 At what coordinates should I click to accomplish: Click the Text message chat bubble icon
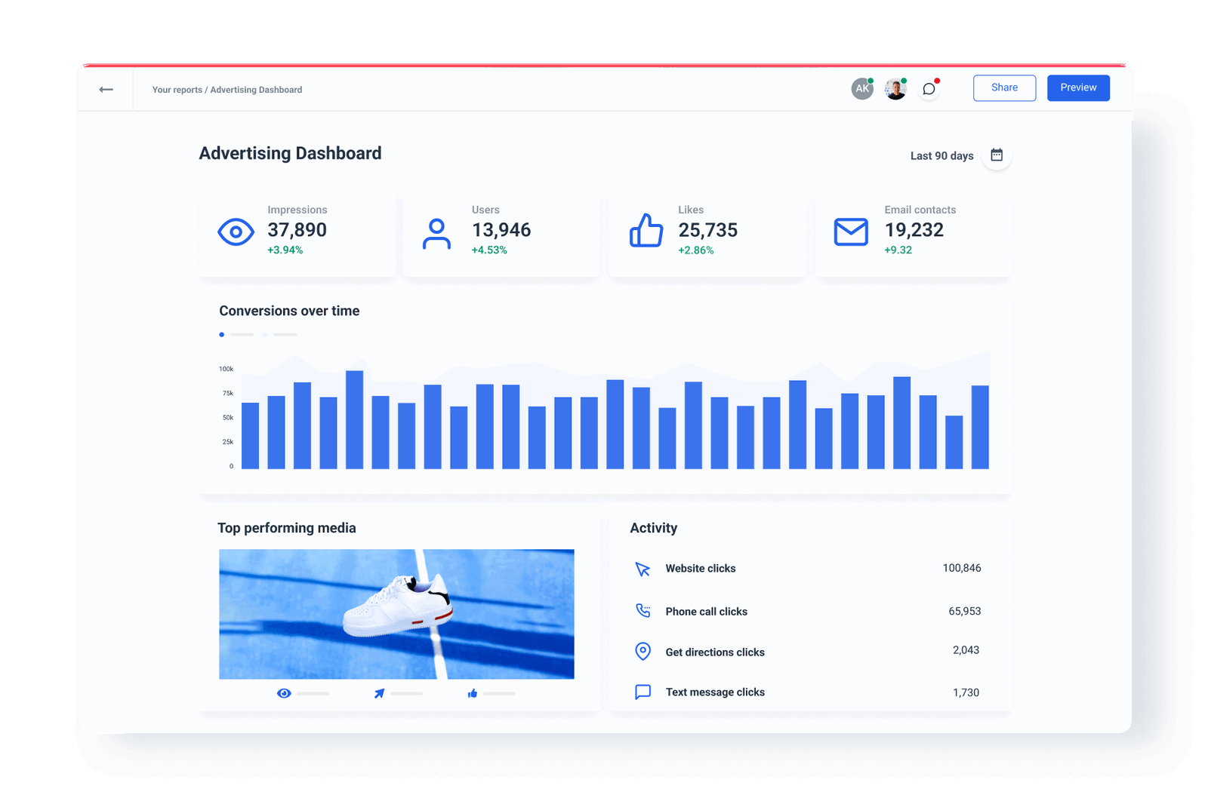tap(643, 692)
